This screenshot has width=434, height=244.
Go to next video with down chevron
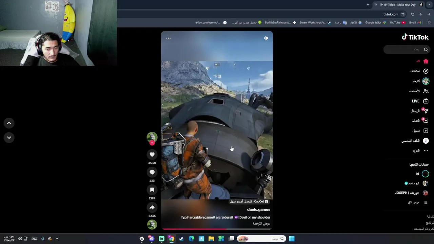point(9,138)
